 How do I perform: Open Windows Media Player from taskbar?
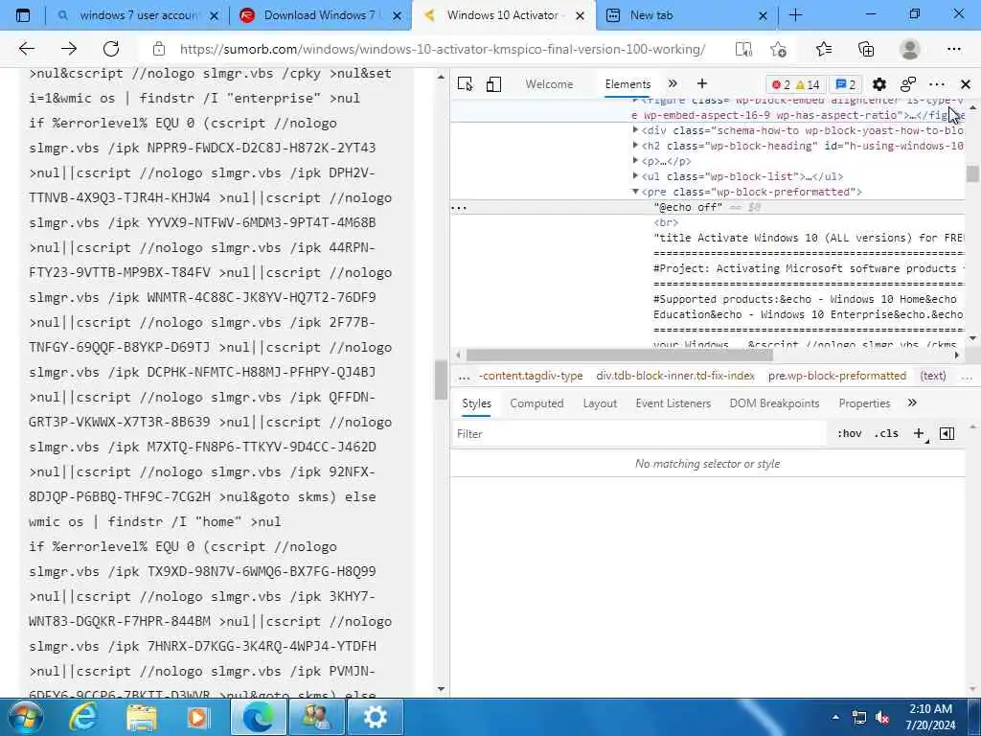[199, 717]
